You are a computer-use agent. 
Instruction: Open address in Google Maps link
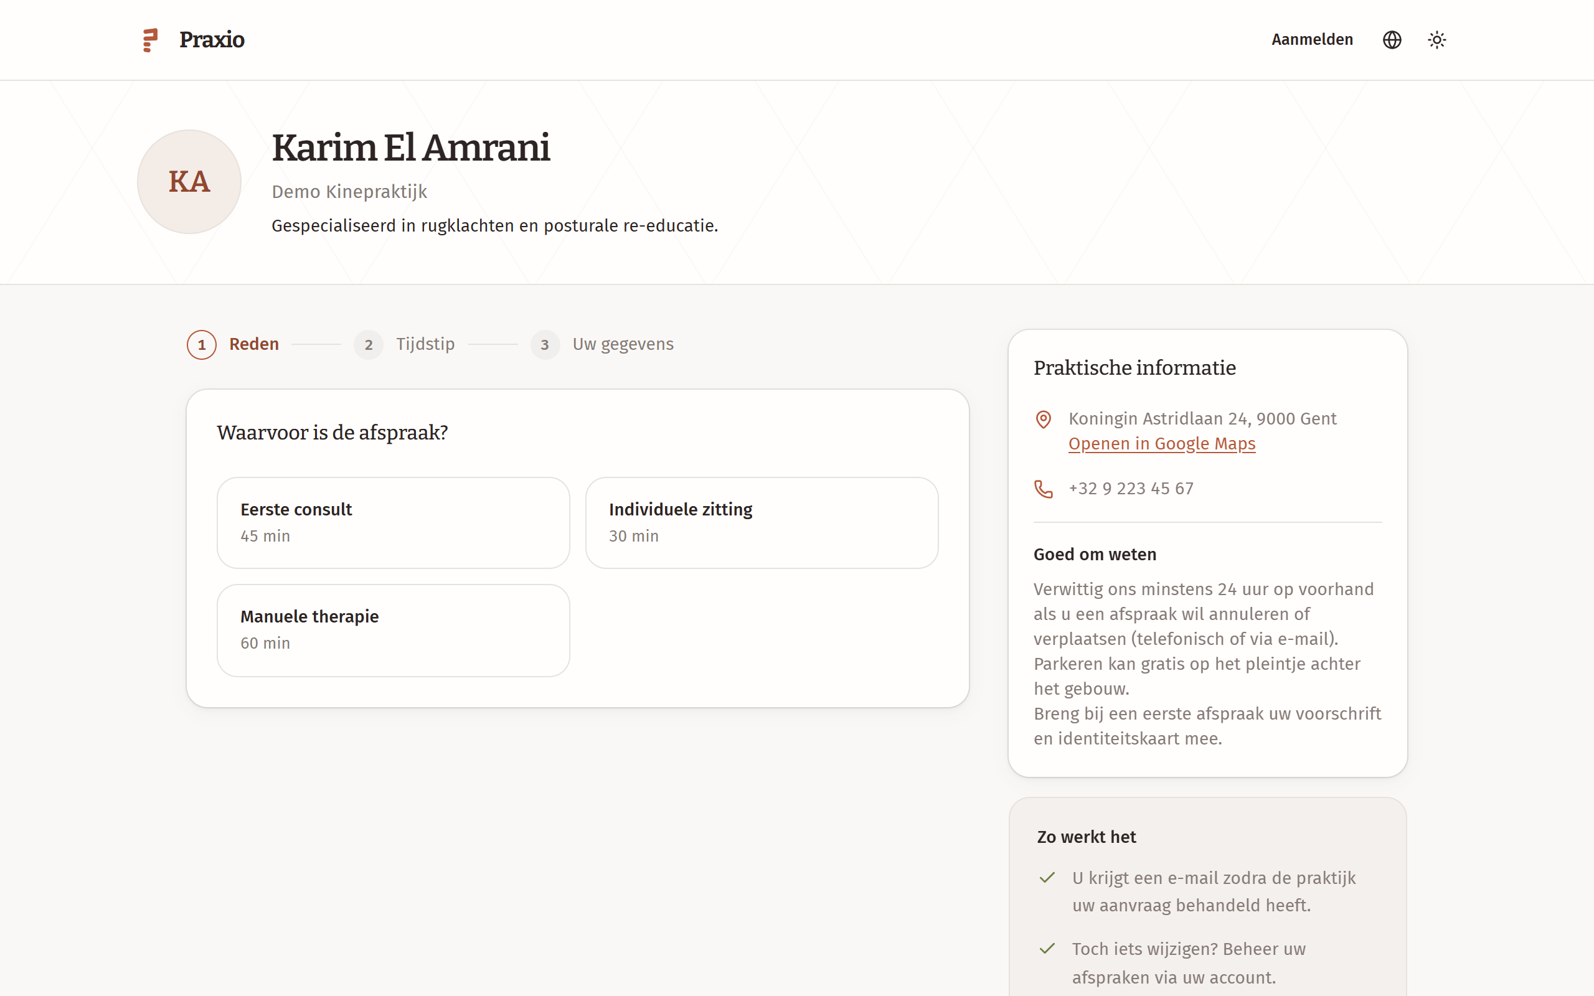[x=1161, y=444]
